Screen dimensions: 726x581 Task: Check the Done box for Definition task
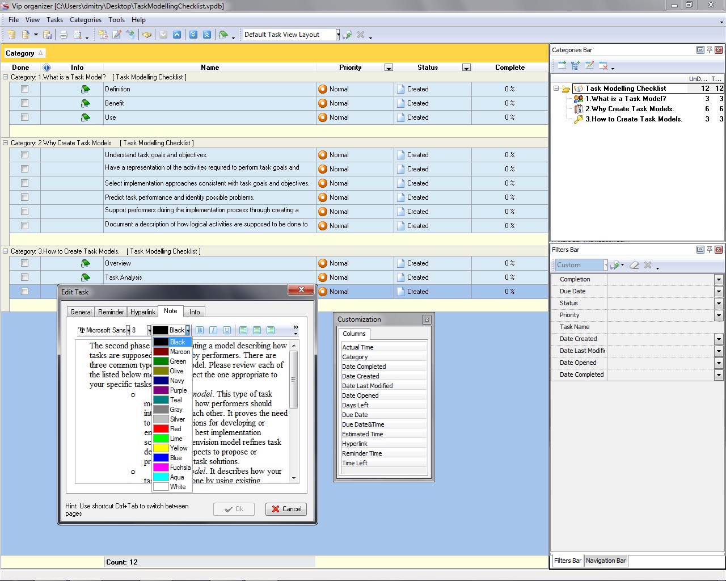pyautogui.click(x=24, y=89)
